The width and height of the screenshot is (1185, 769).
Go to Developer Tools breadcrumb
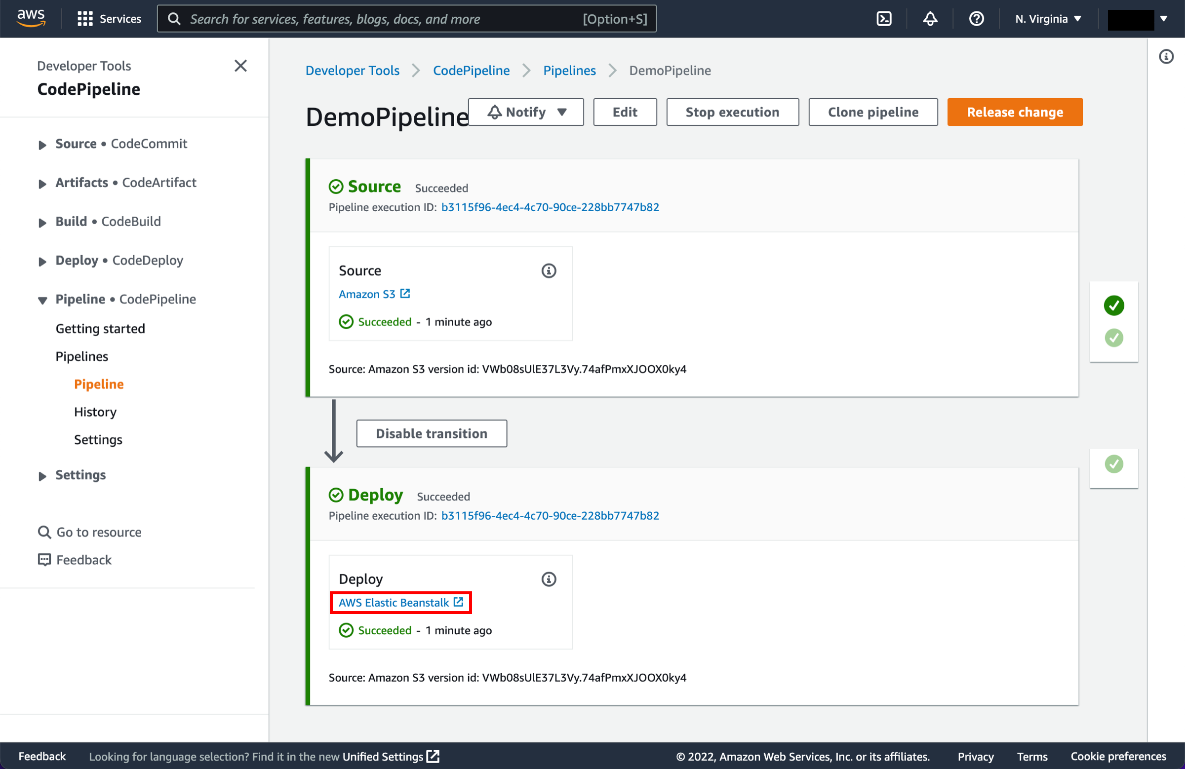click(353, 71)
